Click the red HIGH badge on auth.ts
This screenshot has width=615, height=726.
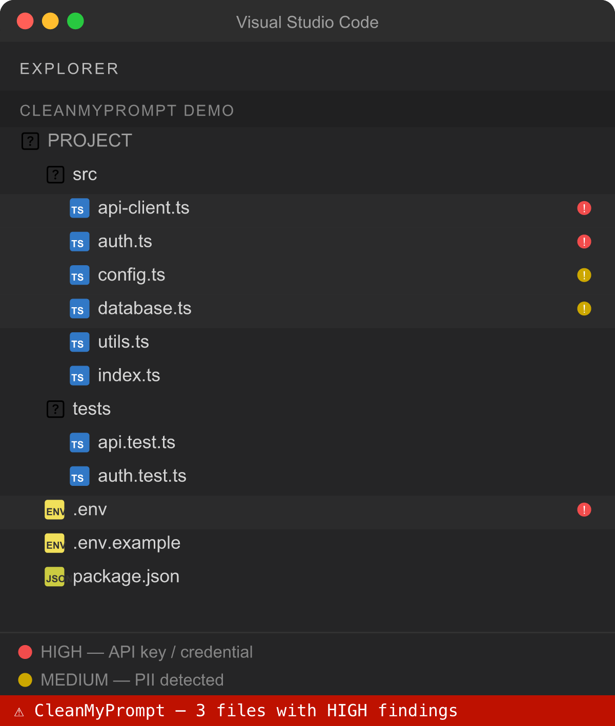click(584, 242)
